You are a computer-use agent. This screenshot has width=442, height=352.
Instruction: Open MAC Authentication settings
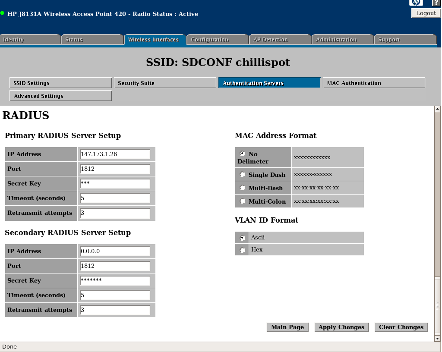click(x=374, y=83)
